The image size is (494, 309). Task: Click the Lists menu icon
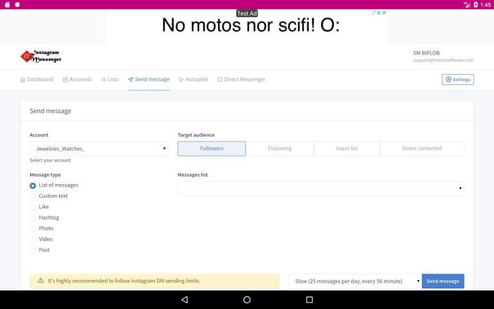pos(104,80)
